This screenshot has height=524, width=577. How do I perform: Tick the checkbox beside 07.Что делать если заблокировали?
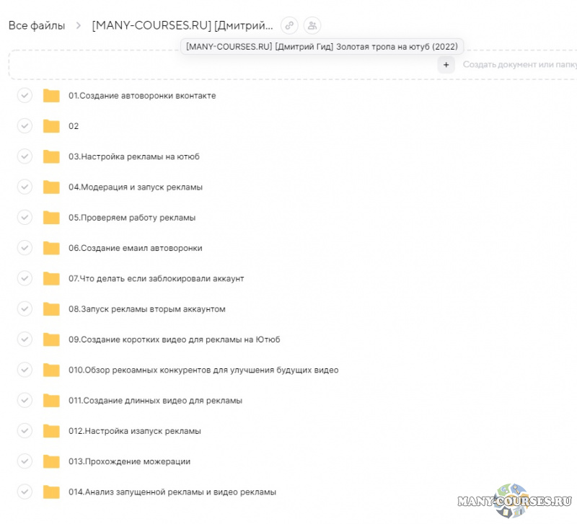pos(25,278)
